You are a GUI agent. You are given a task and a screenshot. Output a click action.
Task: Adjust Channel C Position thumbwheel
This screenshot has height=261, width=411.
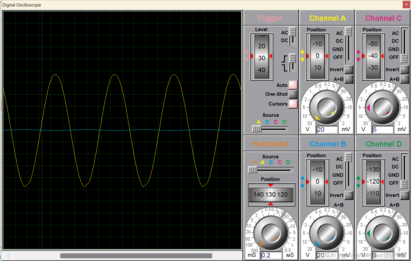(x=373, y=57)
